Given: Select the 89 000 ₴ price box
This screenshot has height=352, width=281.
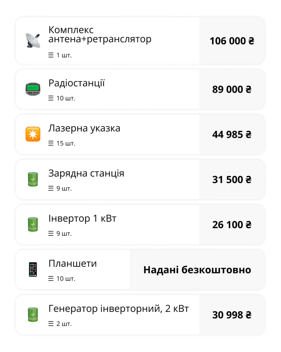Looking at the screenshot, I should click(x=232, y=89).
